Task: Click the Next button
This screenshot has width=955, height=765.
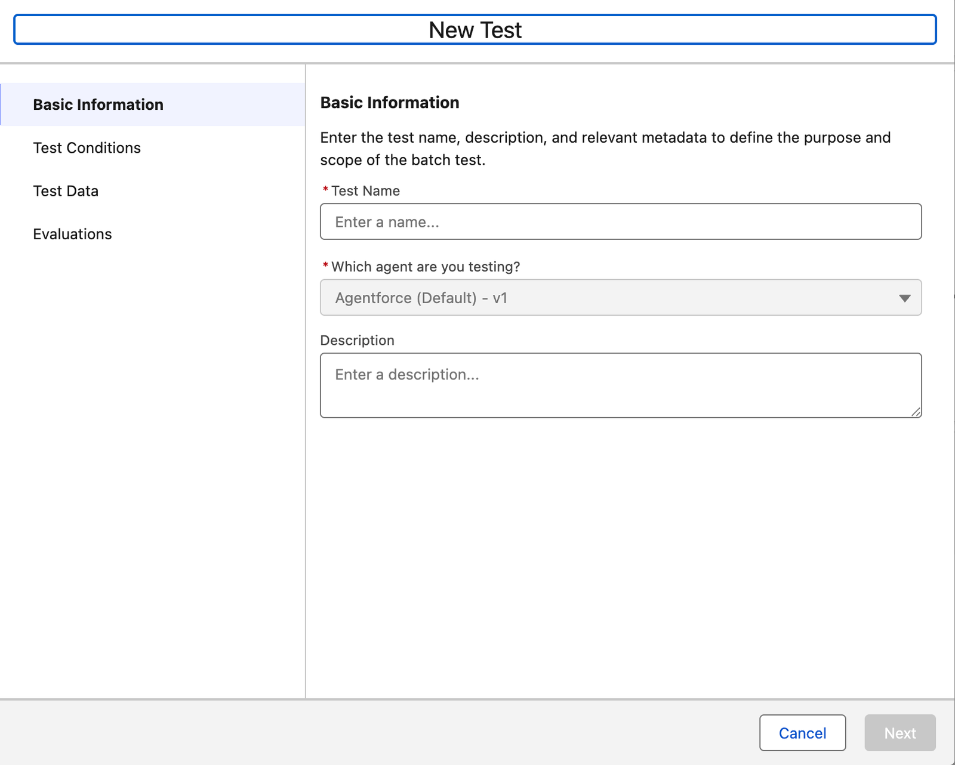Action: [x=900, y=733]
